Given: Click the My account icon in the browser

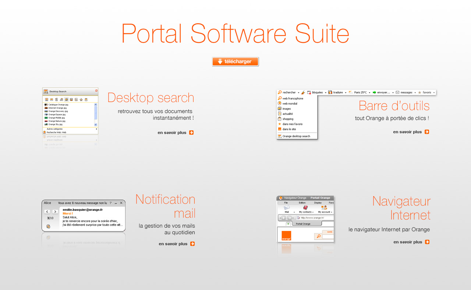Looking at the screenshot, I should click(324, 208).
